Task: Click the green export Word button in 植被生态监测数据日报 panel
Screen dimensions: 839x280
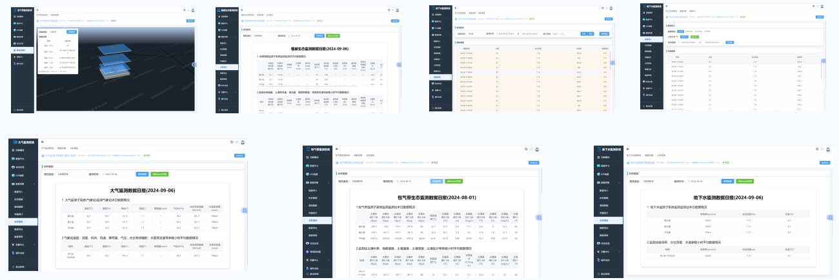Action: 333,36
